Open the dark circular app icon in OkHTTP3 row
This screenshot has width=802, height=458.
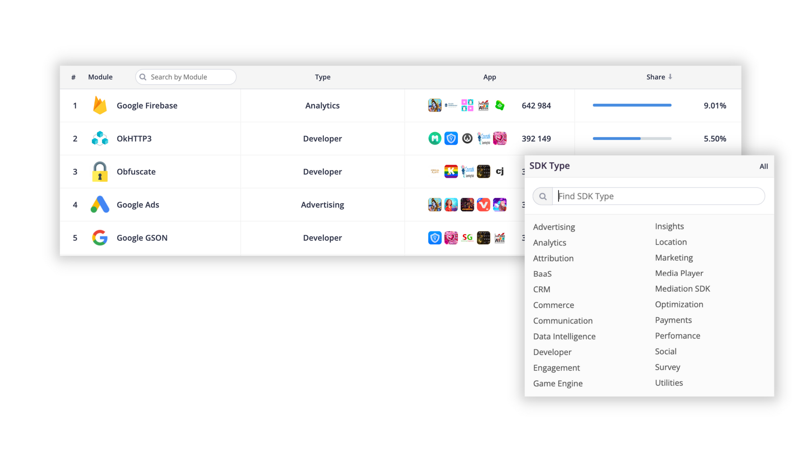coord(467,139)
